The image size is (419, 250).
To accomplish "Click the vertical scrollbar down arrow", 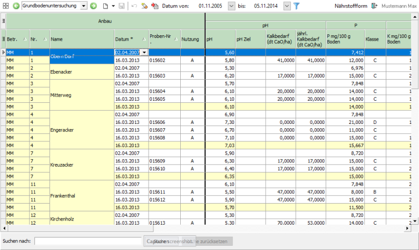I will pos(415,222).
